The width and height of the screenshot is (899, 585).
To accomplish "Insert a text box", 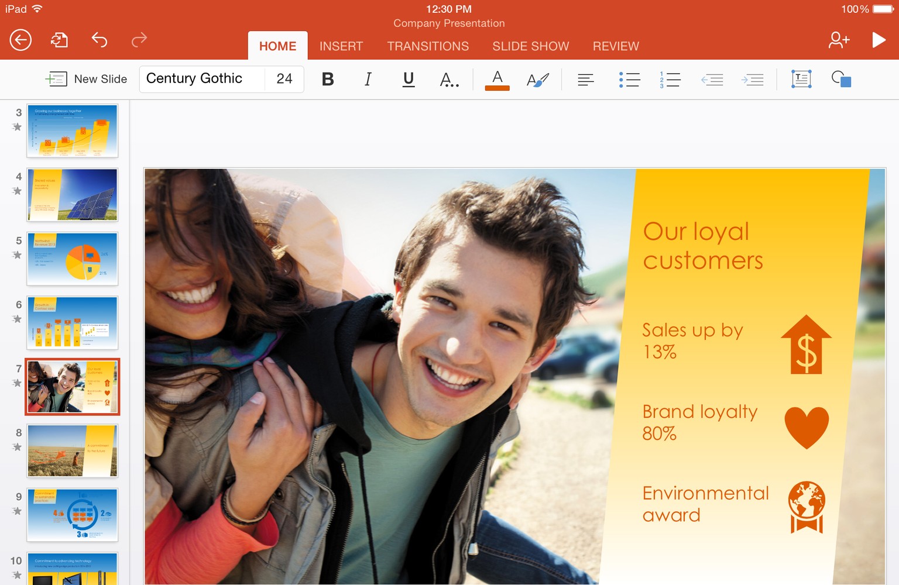I will click(x=801, y=79).
